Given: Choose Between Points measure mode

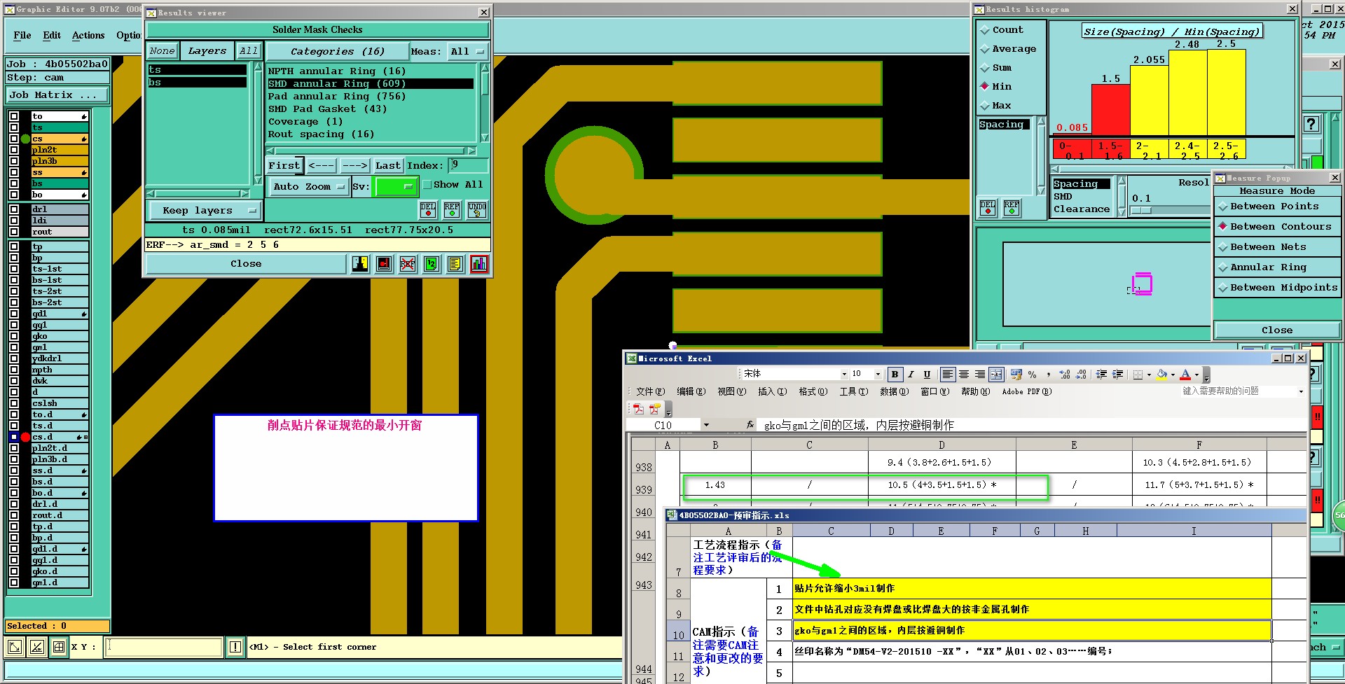Looking at the screenshot, I should pos(1277,207).
